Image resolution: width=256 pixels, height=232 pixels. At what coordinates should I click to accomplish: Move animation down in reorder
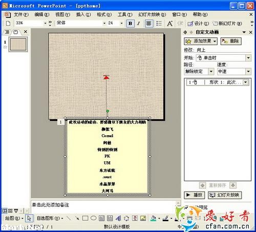(233, 185)
